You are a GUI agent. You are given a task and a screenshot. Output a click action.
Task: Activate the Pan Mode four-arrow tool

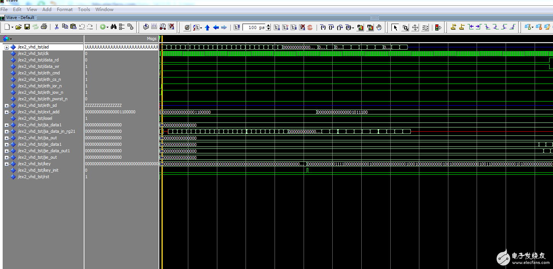pos(415,27)
